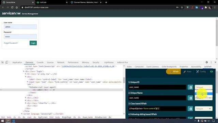Open the LinkedIn browser extension
218x123 pixels.
[197, 8]
